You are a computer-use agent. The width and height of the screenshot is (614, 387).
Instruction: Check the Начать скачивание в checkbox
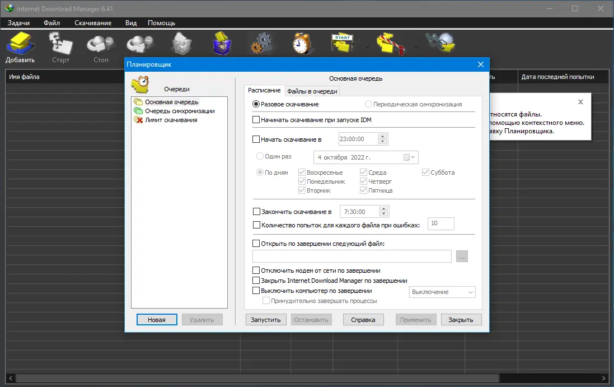[x=256, y=139]
